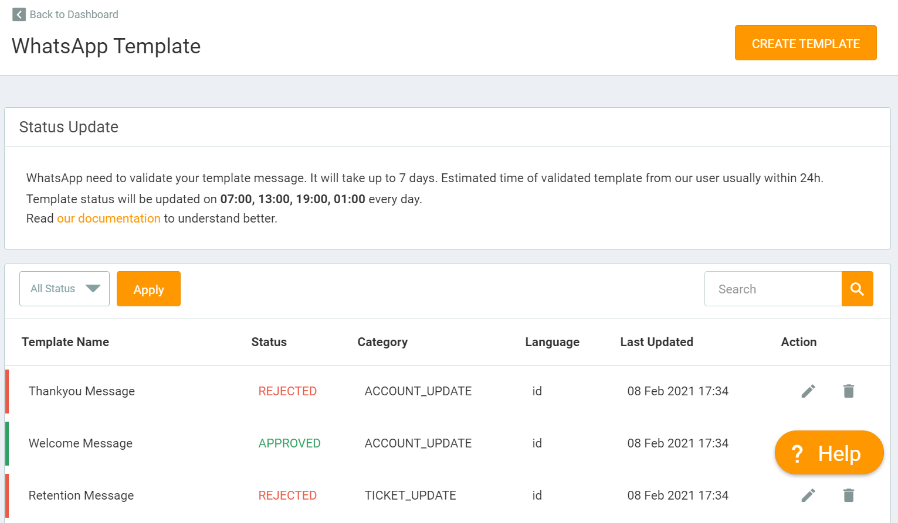Click the TICKET_UPDATE category cell

pos(411,495)
